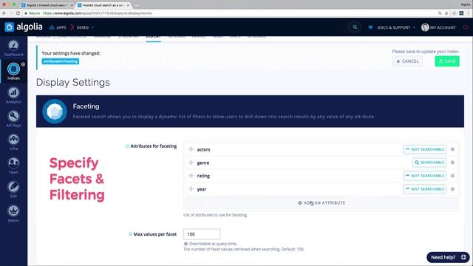The width and height of the screenshot is (473, 266).
Task: Click the genre attribute name
Action: 203,163
